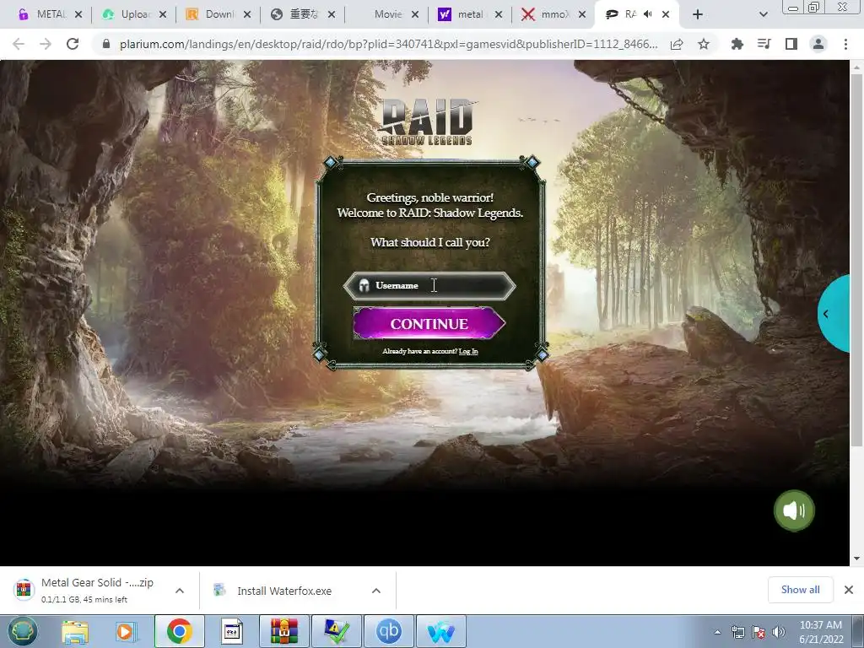Click the Username input field
Screen dimensions: 864x648
(429, 285)
